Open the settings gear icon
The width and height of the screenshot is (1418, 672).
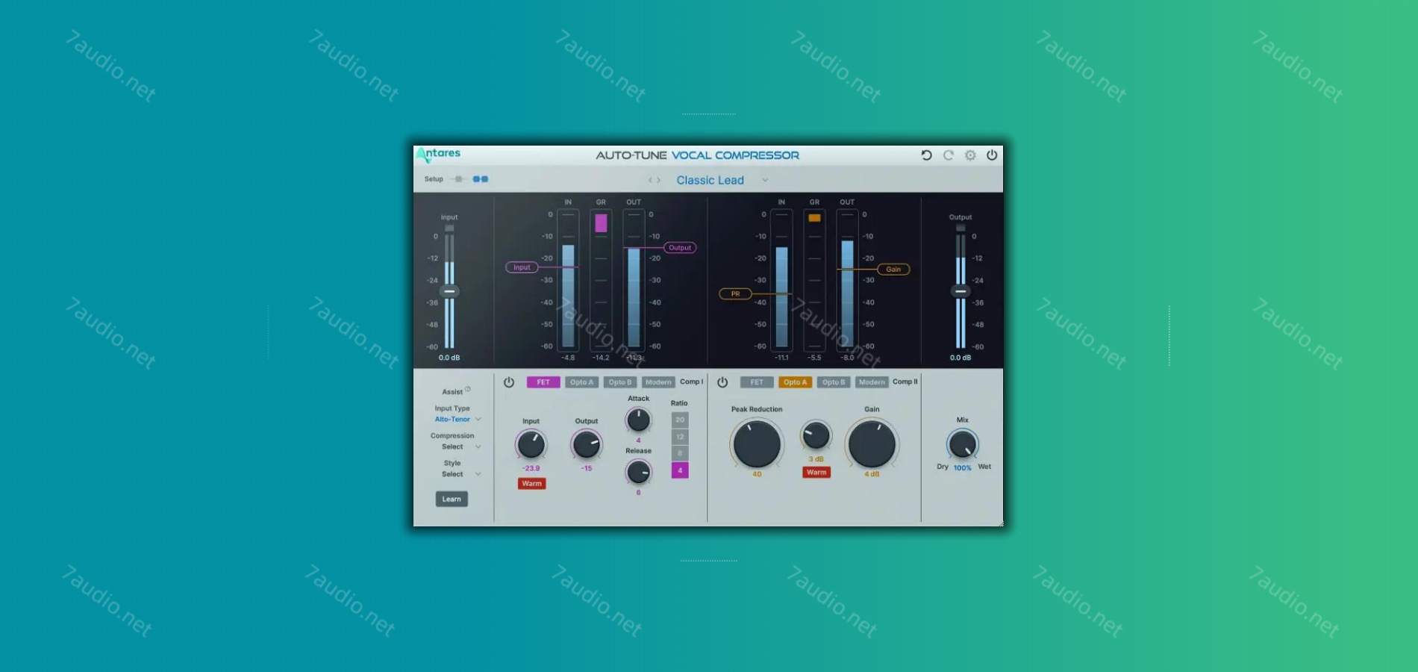click(970, 155)
